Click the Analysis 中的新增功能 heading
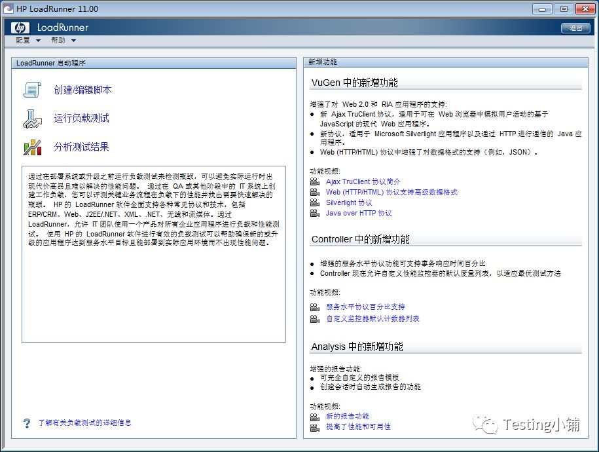Viewport: 599px width, 452px height. [x=357, y=347]
